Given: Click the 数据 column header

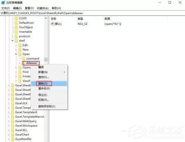Looking at the screenshot, I should click(107, 19).
